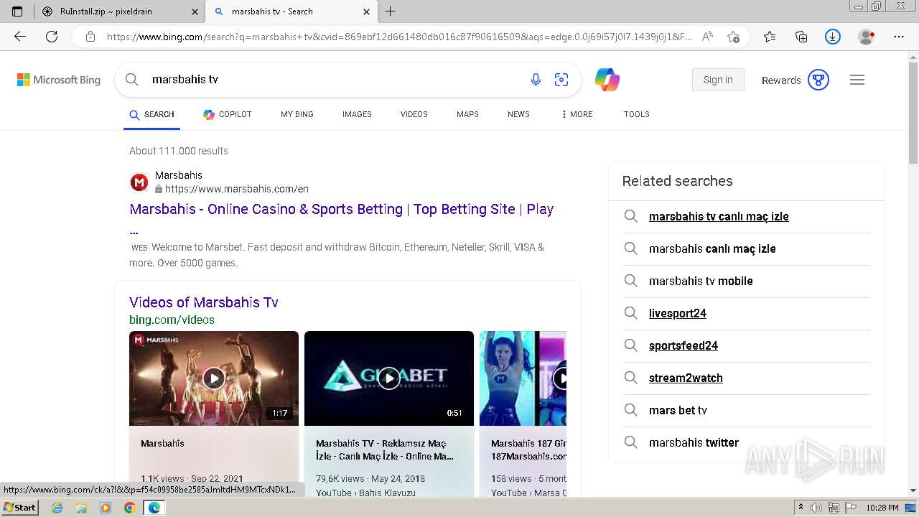The width and height of the screenshot is (919, 517).
Task: Switch to VIDEOS tab
Action: (414, 114)
